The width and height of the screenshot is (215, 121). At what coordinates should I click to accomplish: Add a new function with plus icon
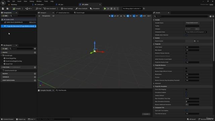pos(35,67)
